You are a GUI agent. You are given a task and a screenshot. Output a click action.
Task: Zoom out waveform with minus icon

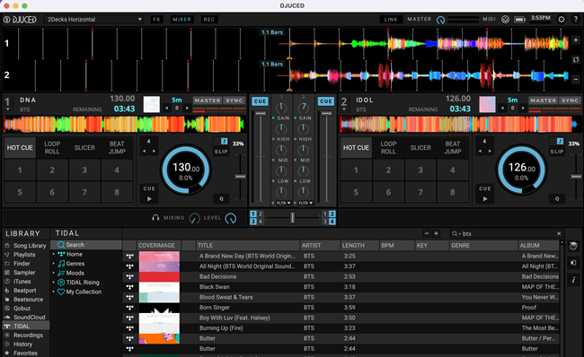pos(576,79)
